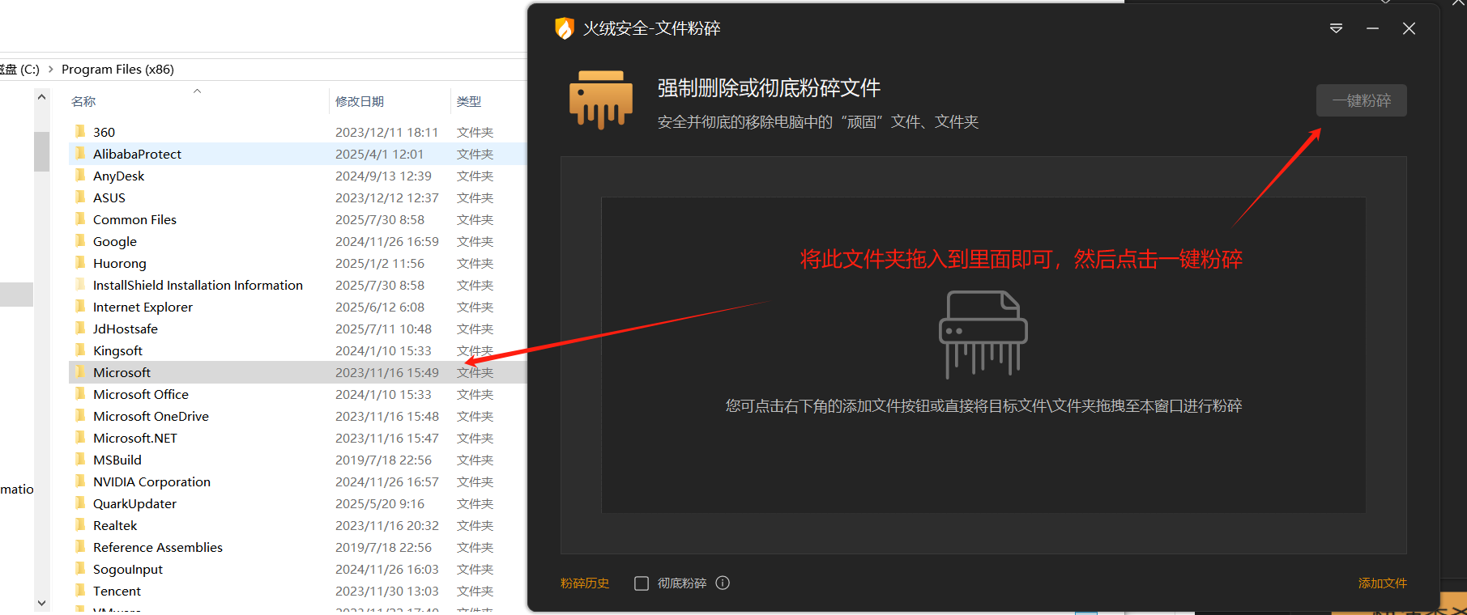Click the folder icon of ASUS

(x=80, y=197)
